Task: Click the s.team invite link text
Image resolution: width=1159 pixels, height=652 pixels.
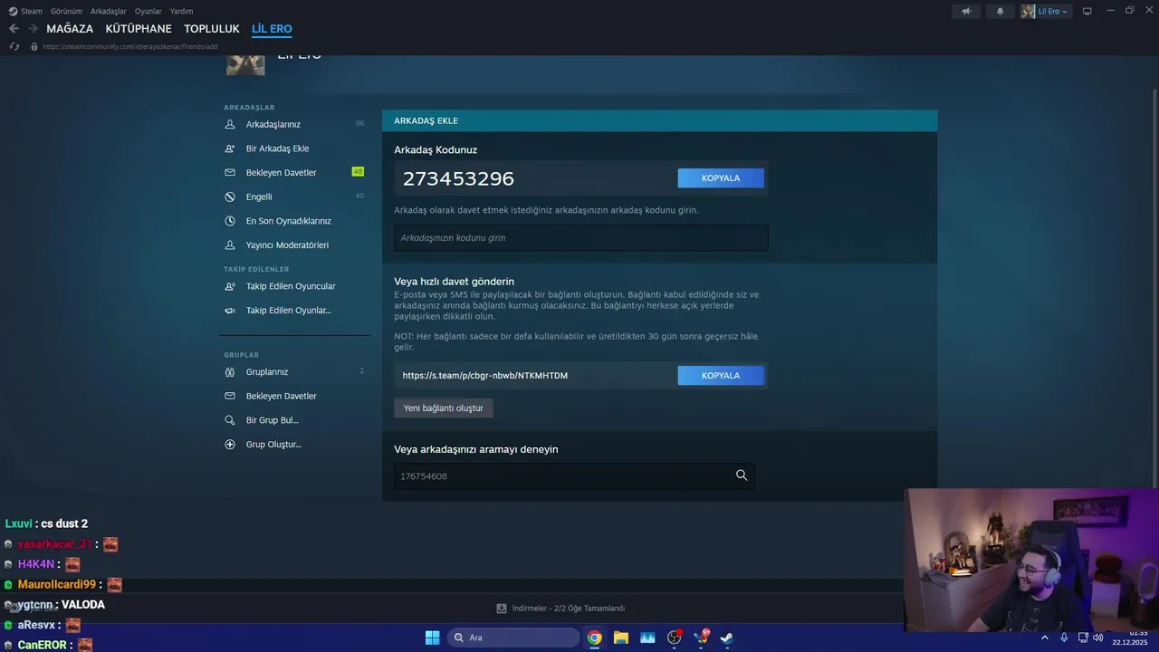Action: (x=485, y=375)
